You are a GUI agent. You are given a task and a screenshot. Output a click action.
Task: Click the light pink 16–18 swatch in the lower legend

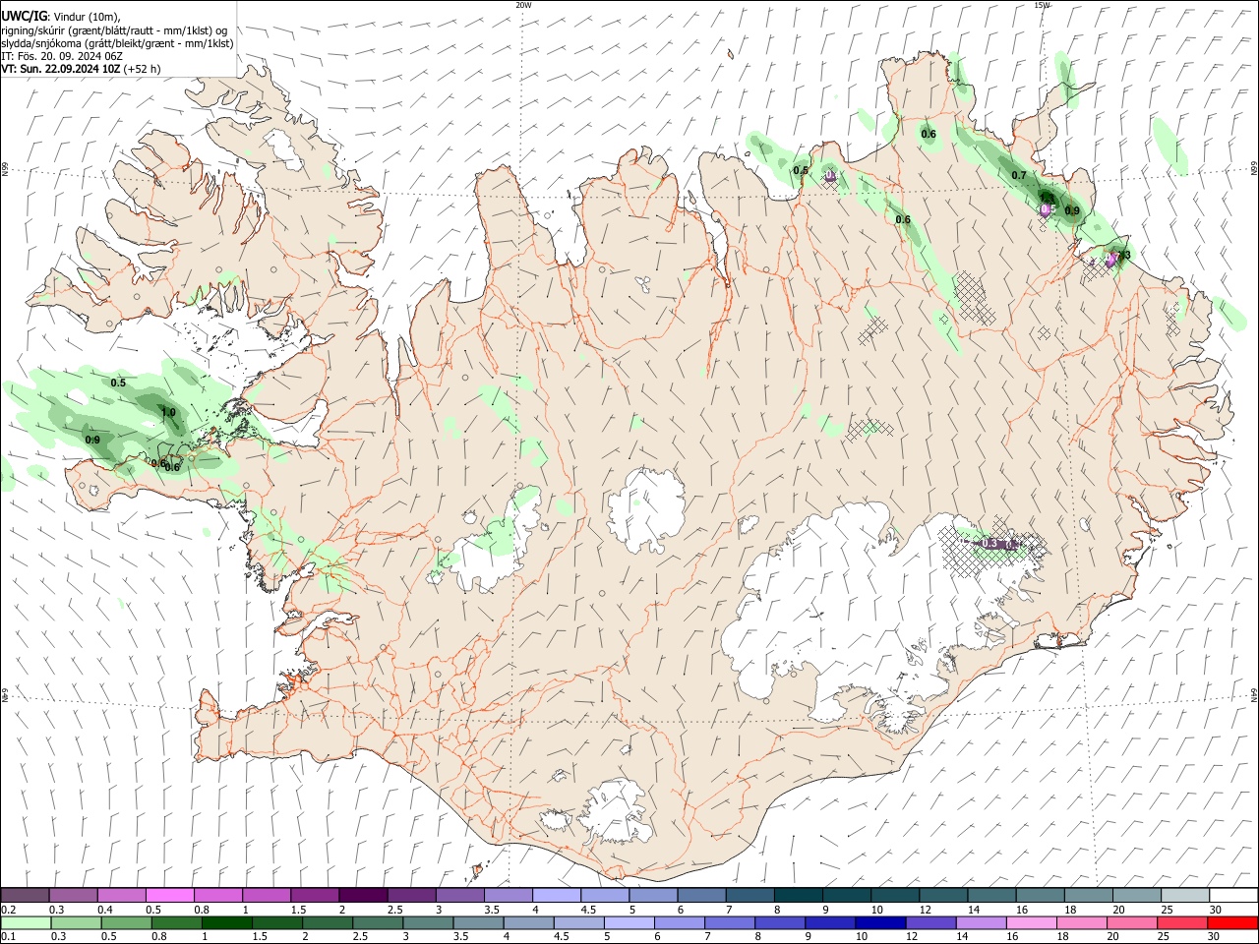1030,923
